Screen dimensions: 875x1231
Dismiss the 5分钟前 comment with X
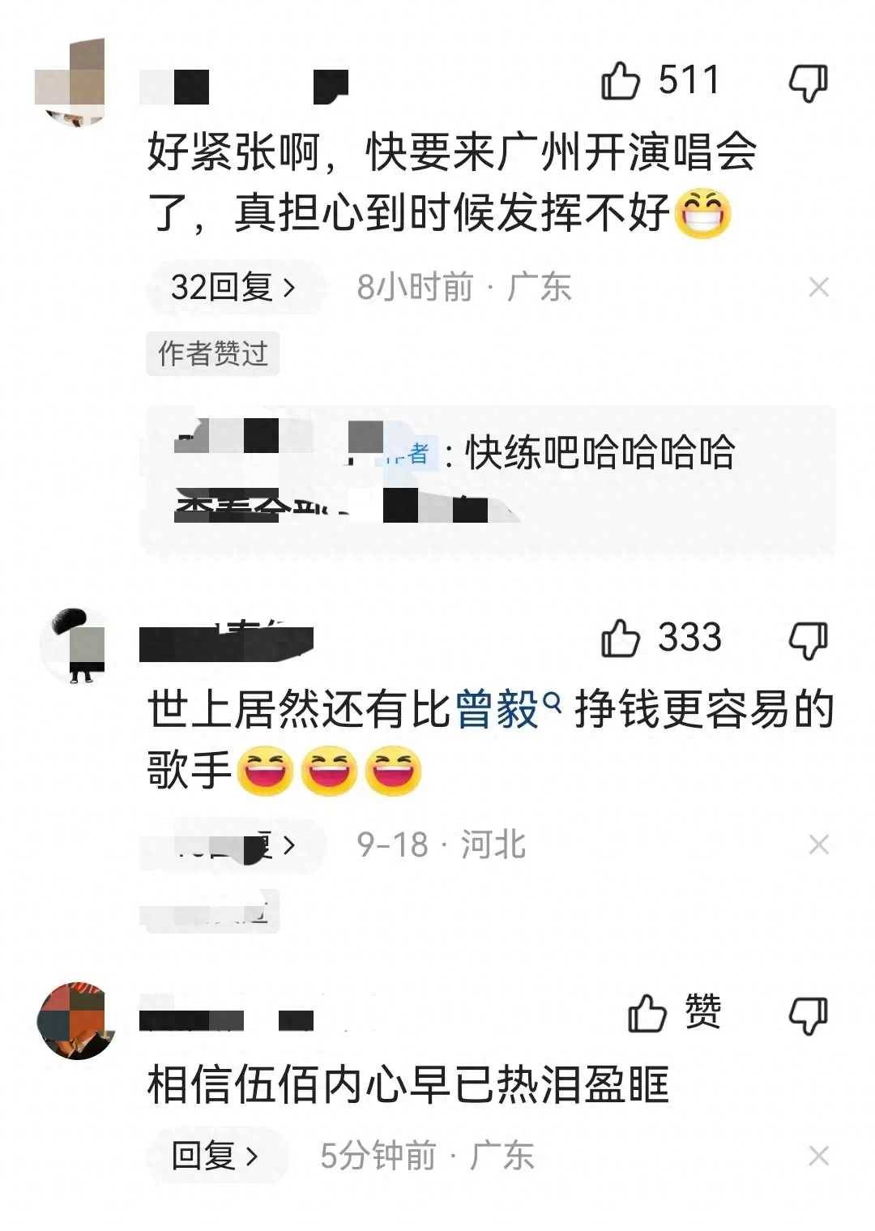(819, 1156)
